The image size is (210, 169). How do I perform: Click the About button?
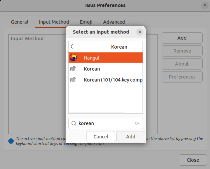tap(182, 64)
